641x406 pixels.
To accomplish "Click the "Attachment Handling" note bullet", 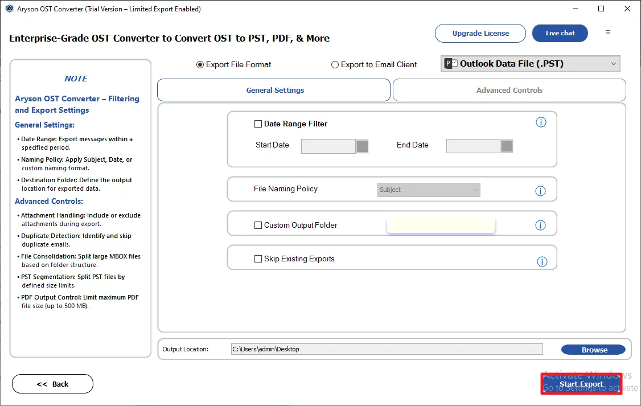I will point(79,220).
